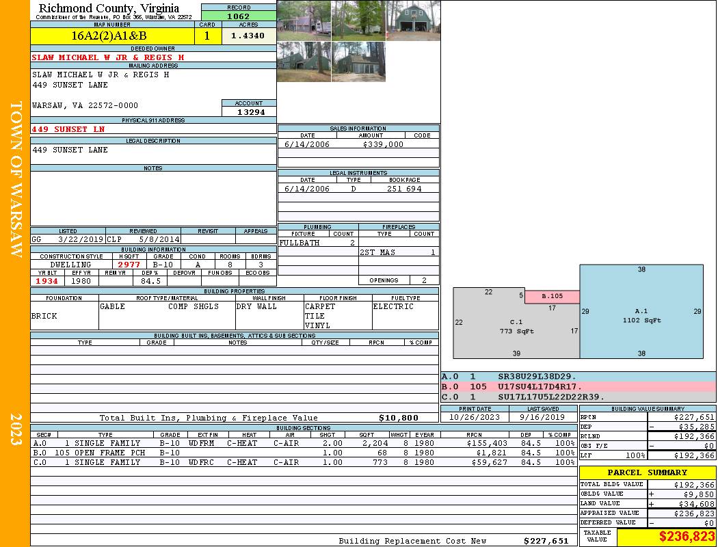This screenshot has height=547, width=718.
Task: Click the PARCEL SUMMARY header
Action: [647, 472]
